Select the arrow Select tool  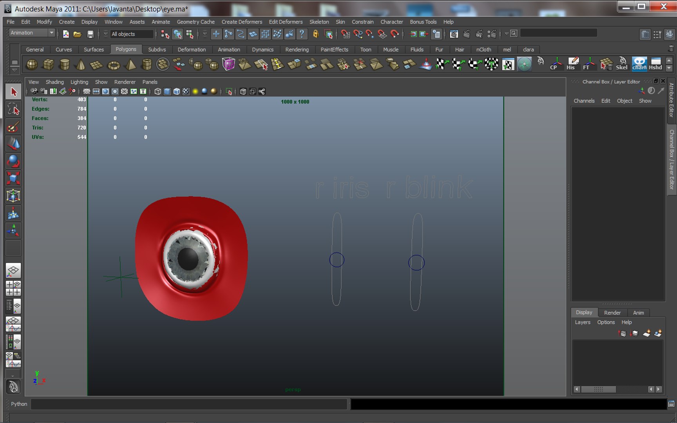tap(13, 92)
